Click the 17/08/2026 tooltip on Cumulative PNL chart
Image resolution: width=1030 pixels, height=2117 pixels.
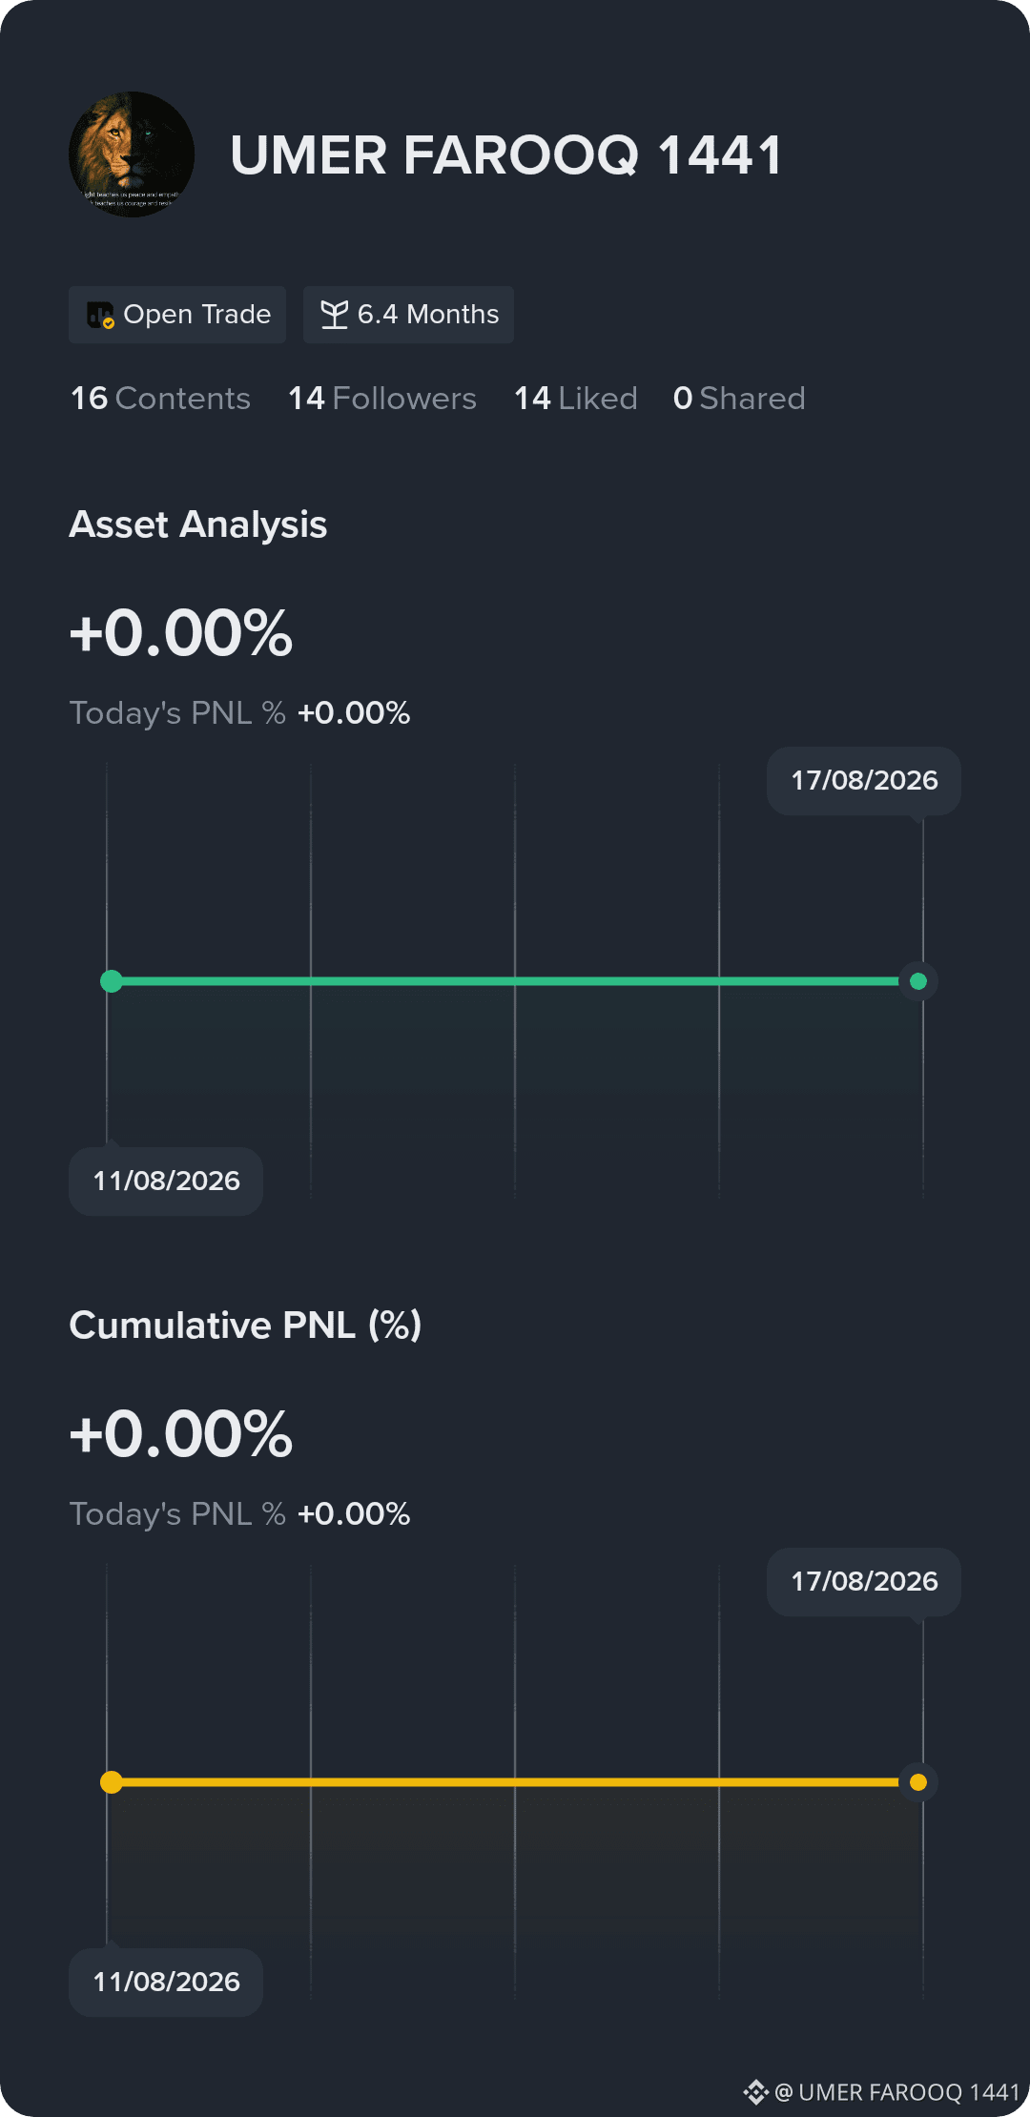pos(864,1582)
